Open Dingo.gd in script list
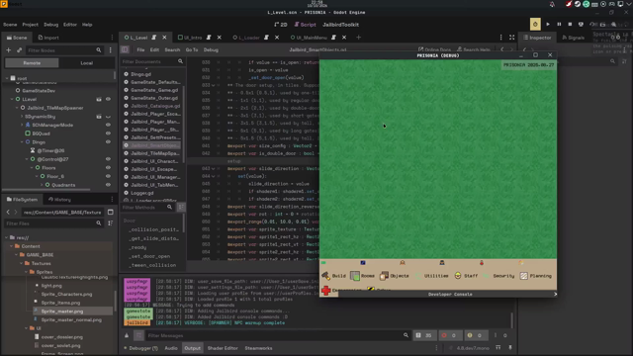This screenshot has height=356, width=633. click(x=140, y=74)
